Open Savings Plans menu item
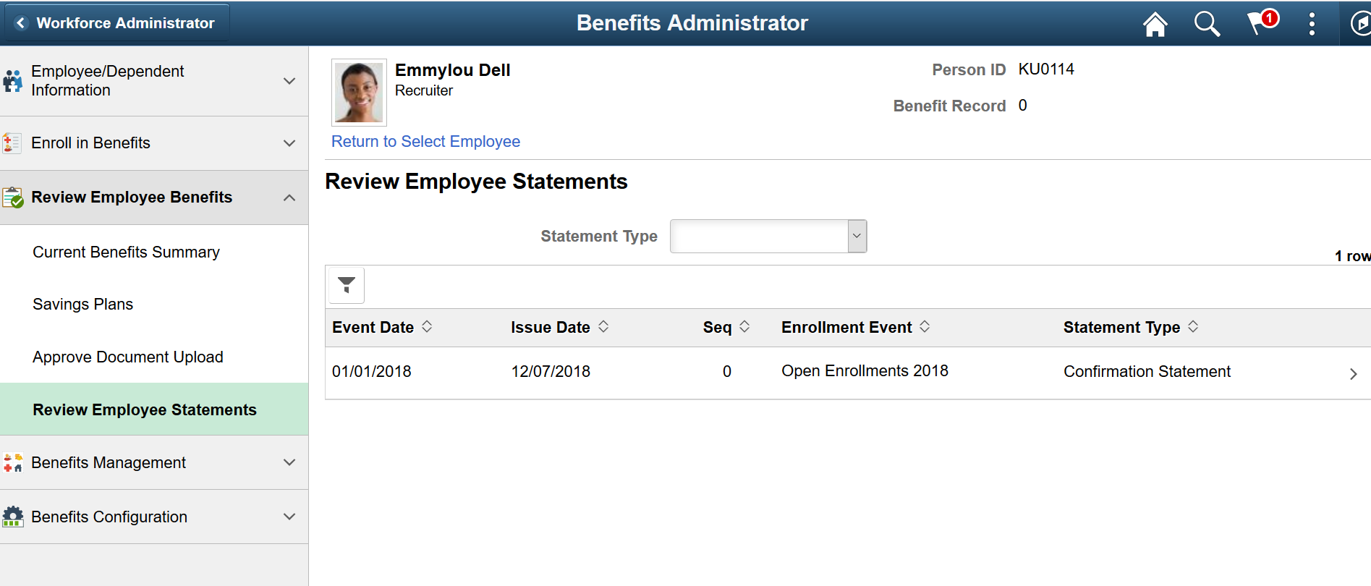This screenshot has width=1371, height=586. coord(82,305)
